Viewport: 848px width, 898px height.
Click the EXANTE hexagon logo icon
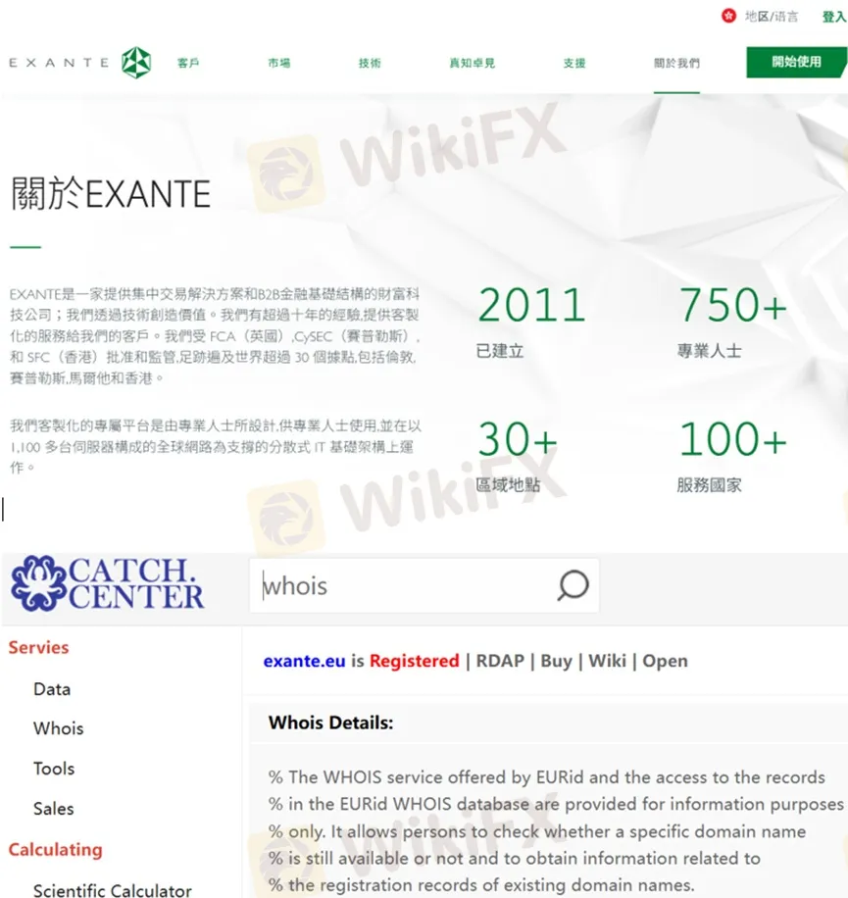click(x=136, y=63)
